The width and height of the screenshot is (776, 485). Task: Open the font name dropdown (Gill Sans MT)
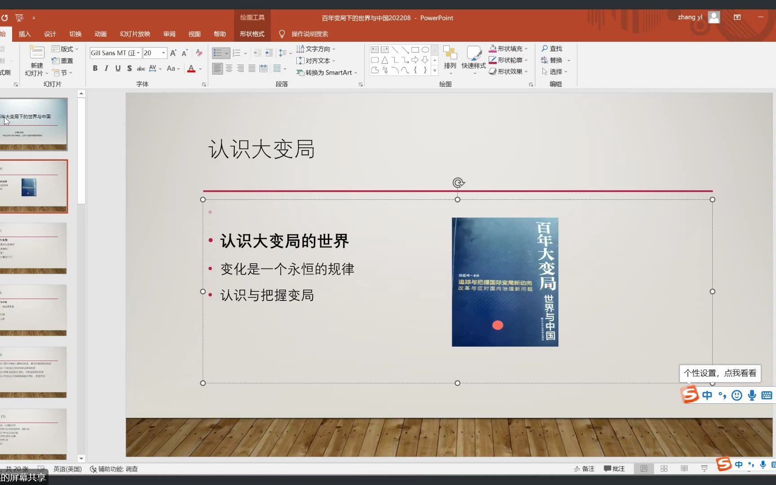click(x=138, y=53)
